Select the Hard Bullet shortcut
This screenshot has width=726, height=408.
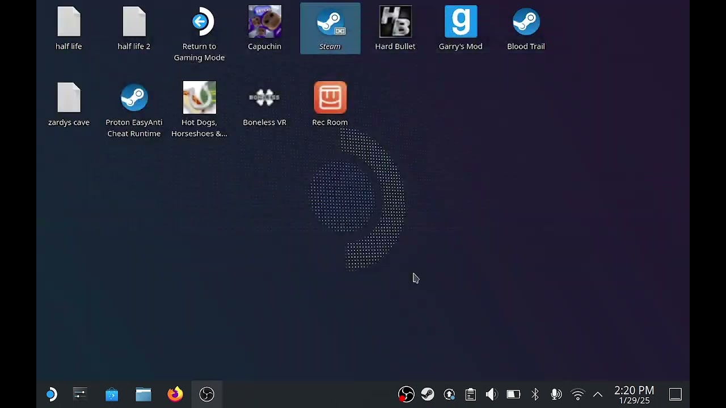tap(395, 28)
